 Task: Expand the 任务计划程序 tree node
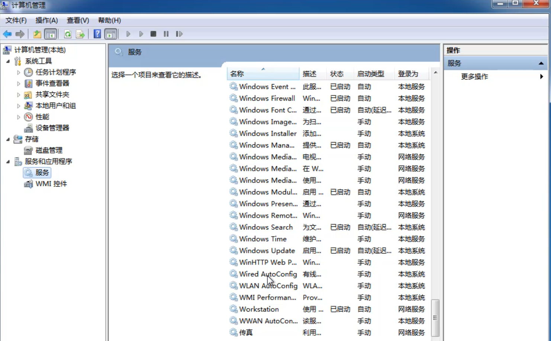point(19,73)
